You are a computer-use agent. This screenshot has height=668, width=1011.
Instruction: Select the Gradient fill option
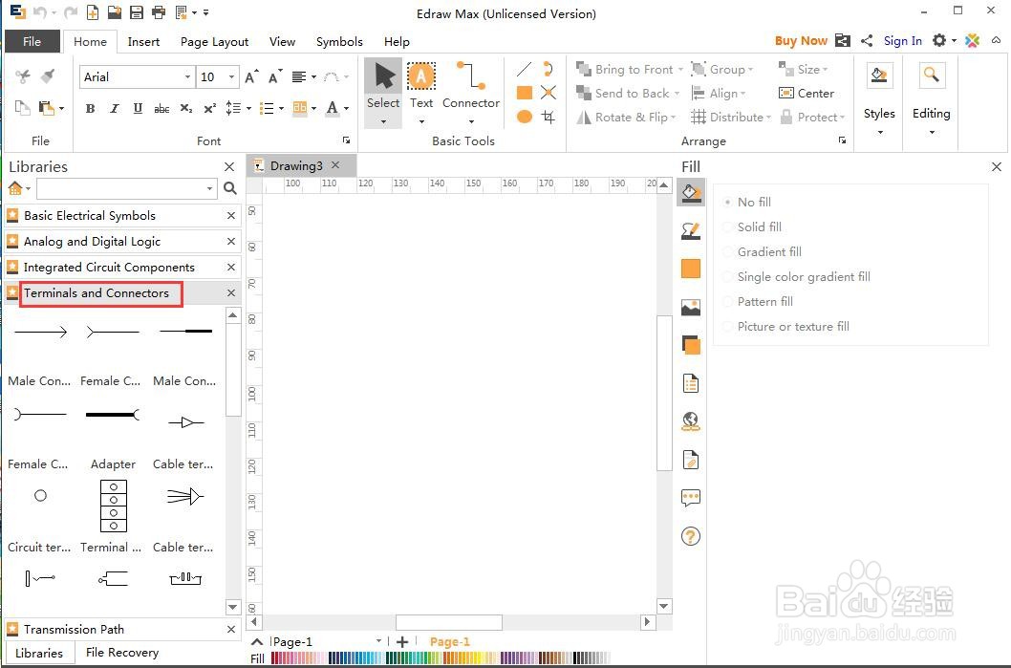point(764,252)
